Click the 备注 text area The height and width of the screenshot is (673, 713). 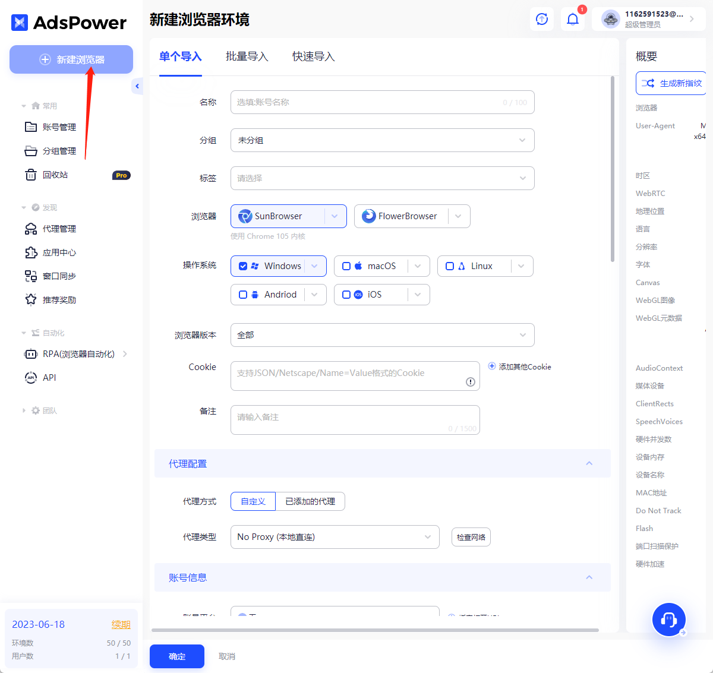[x=355, y=420]
